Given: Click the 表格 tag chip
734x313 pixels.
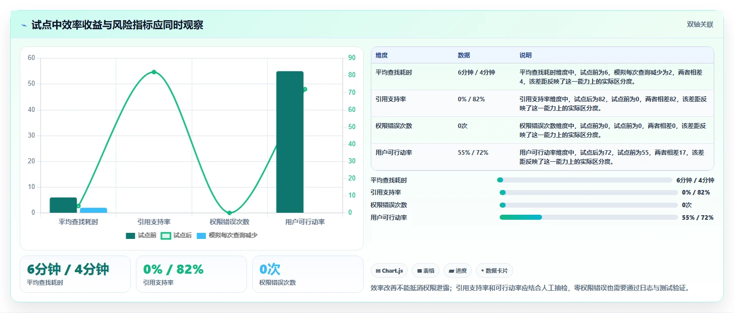Looking at the screenshot, I should (x=426, y=271).
